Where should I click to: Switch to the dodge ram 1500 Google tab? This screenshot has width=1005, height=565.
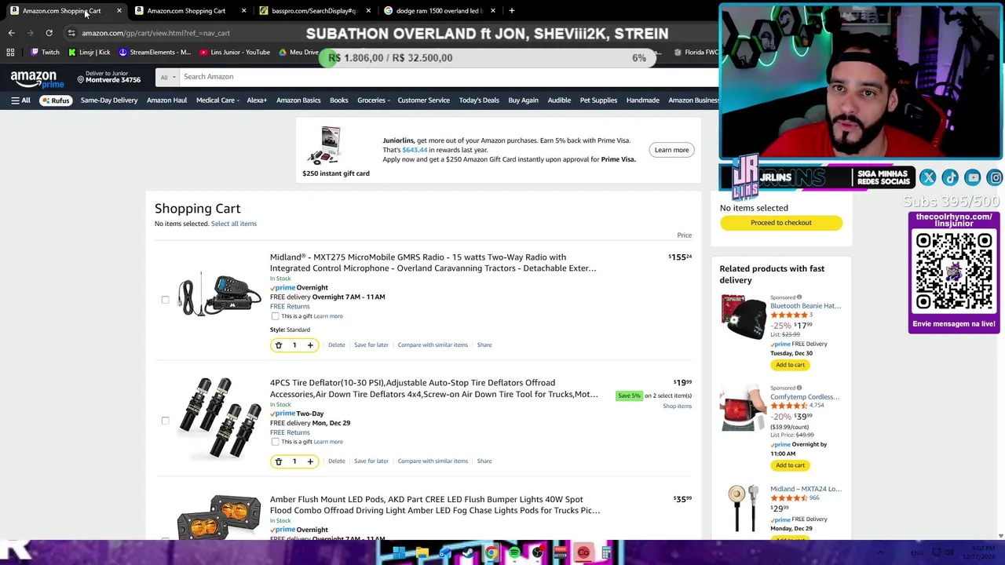coord(439,11)
